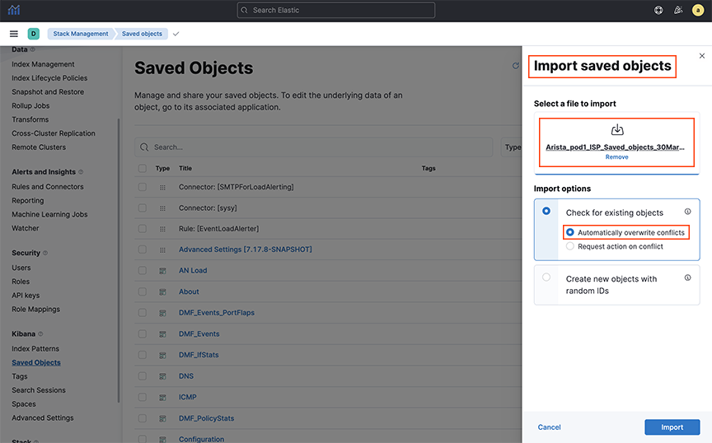
Task: Close the Import saved objects flyout
Action: pyautogui.click(x=702, y=56)
